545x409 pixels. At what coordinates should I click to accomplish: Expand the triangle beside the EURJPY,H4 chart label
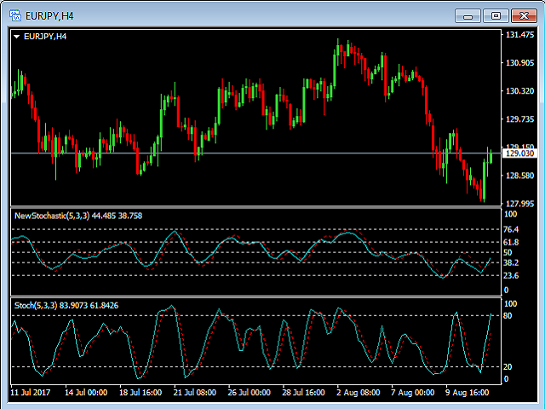click(x=16, y=37)
